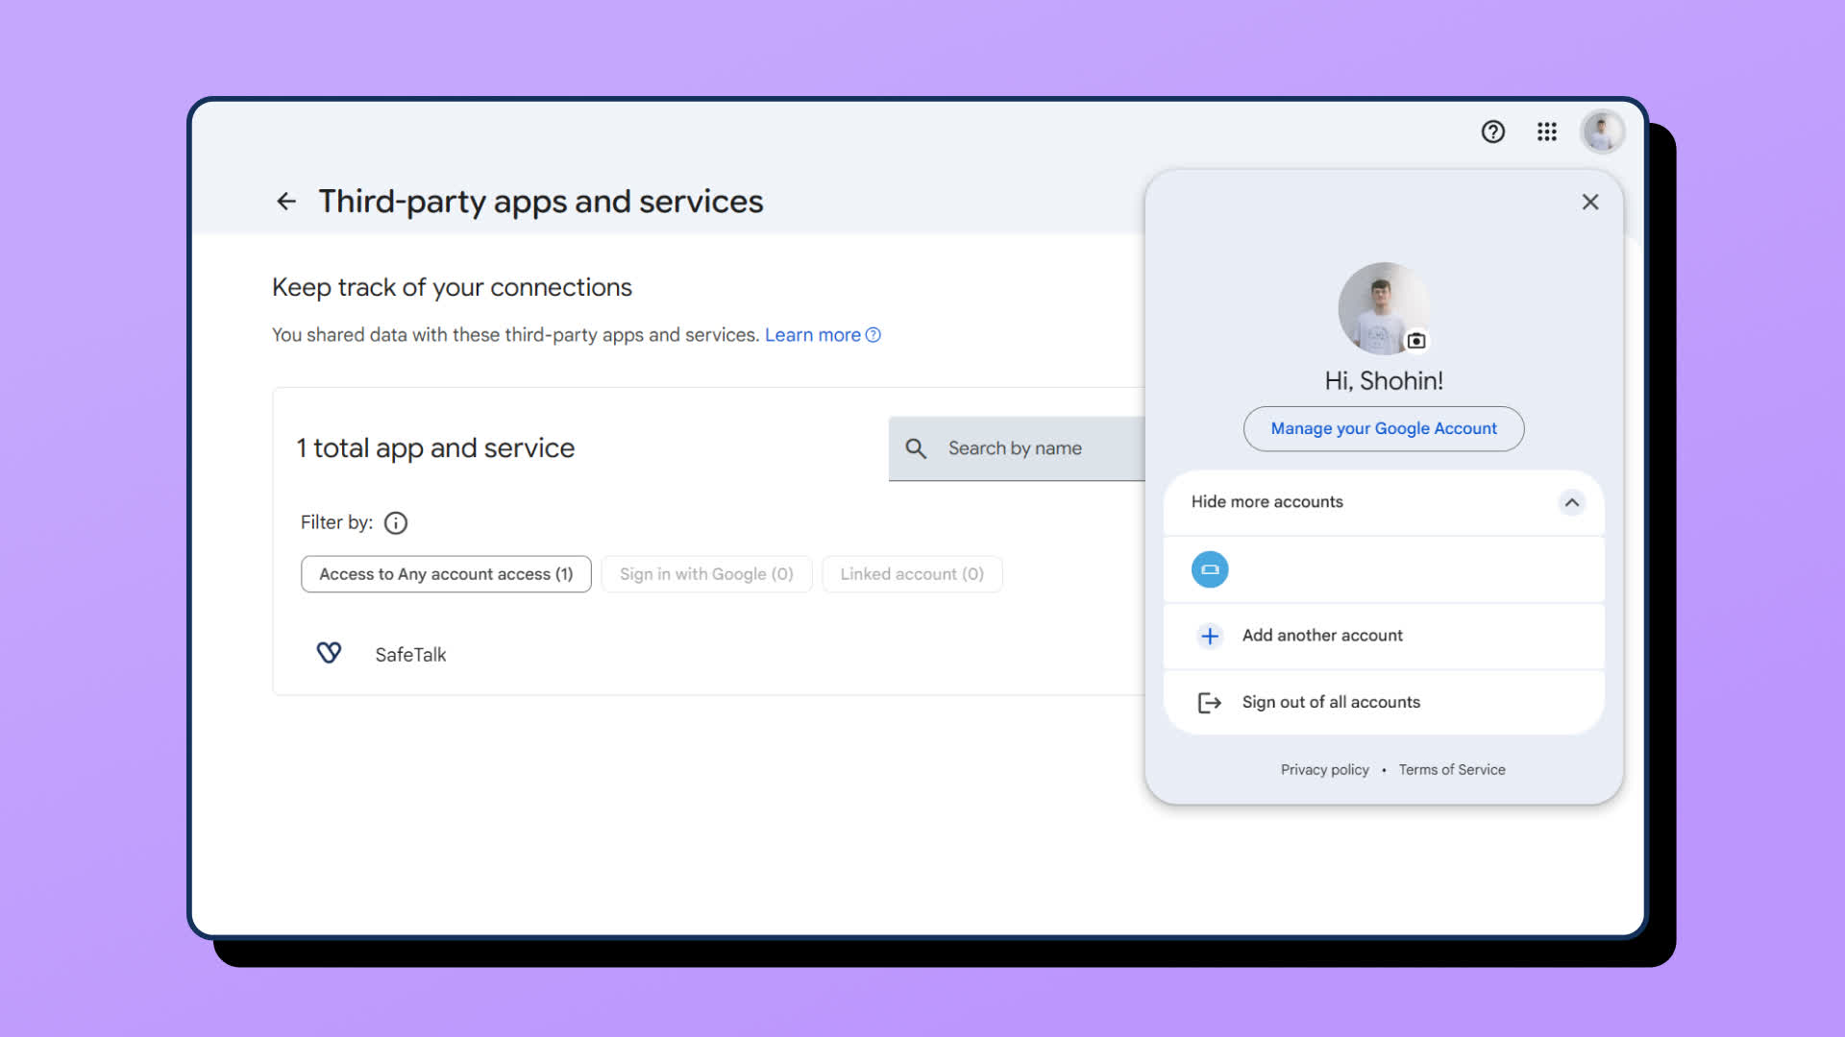The height and width of the screenshot is (1037, 1845).
Task: Collapse the Hide more accounts chevron
Action: coord(1571,502)
